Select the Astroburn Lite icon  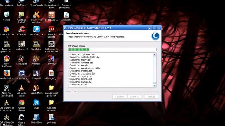37,29
